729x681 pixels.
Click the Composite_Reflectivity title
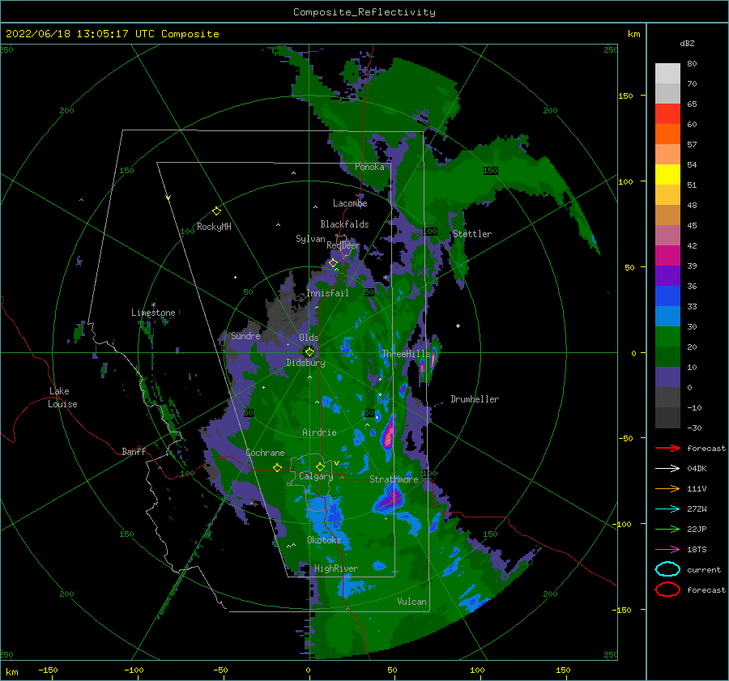364,12
